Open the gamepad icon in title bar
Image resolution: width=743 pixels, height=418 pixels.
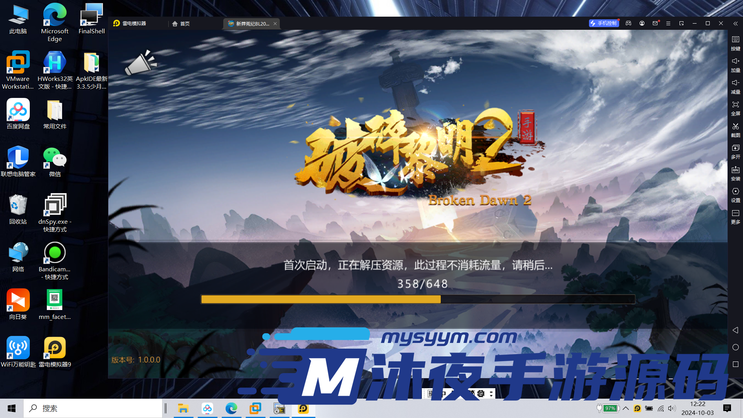pos(628,23)
